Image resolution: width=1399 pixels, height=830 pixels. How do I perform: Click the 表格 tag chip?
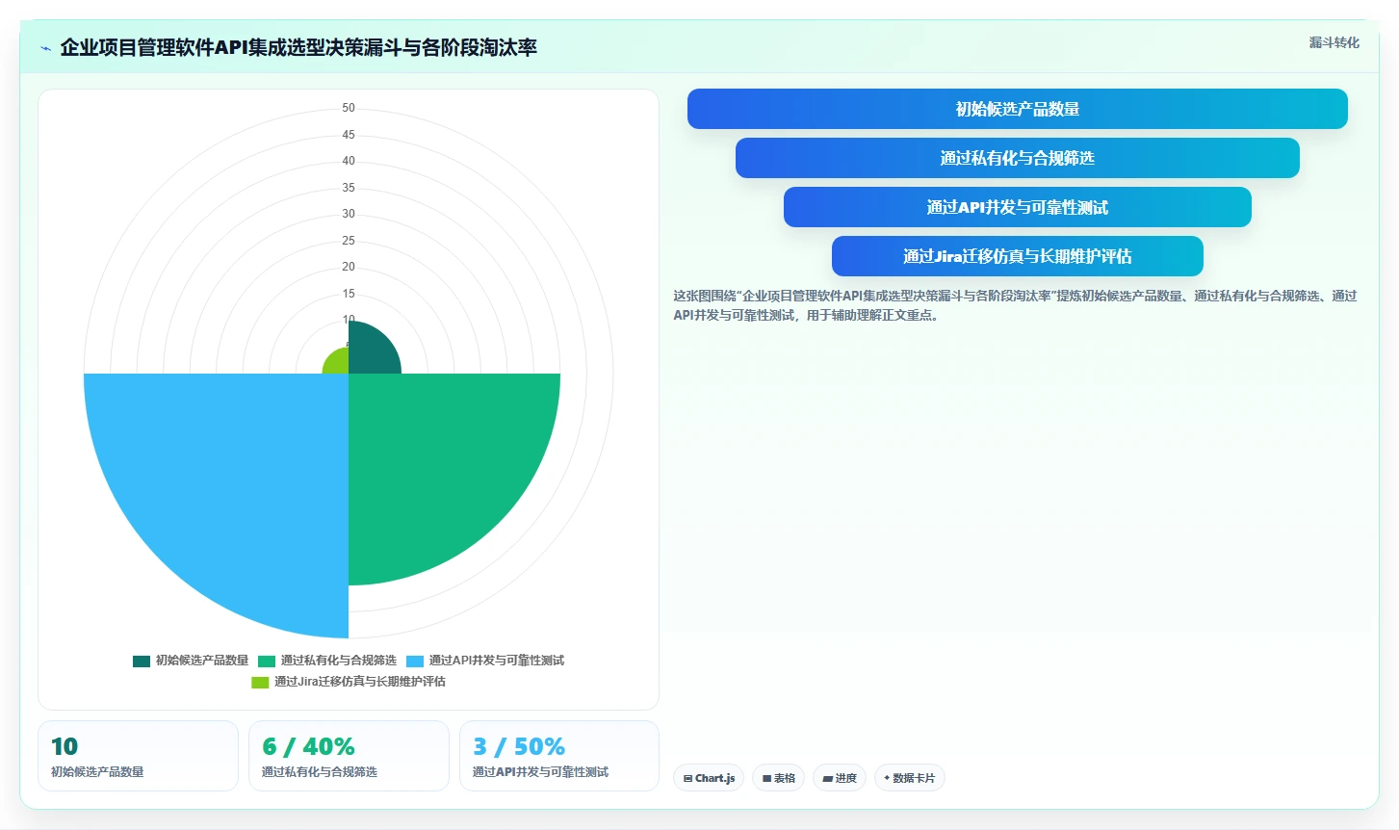tap(778, 778)
